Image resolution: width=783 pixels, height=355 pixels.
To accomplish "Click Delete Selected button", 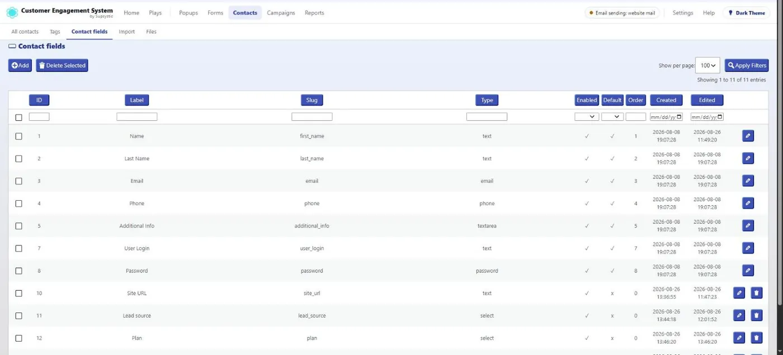I will pyautogui.click(x=62, y=65).
